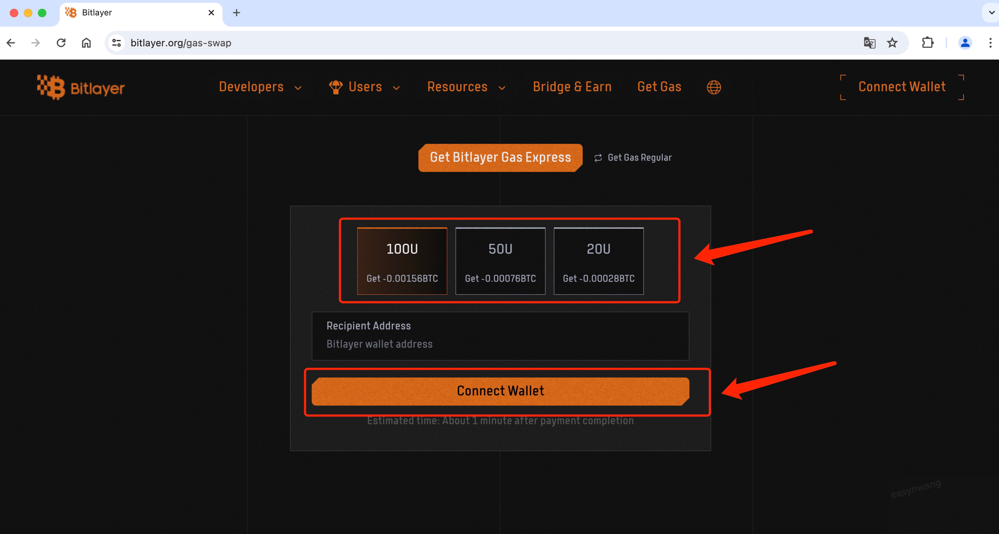Open the Get Gas nav item
Screen dimensions: 999x534
tap(659, 87)
